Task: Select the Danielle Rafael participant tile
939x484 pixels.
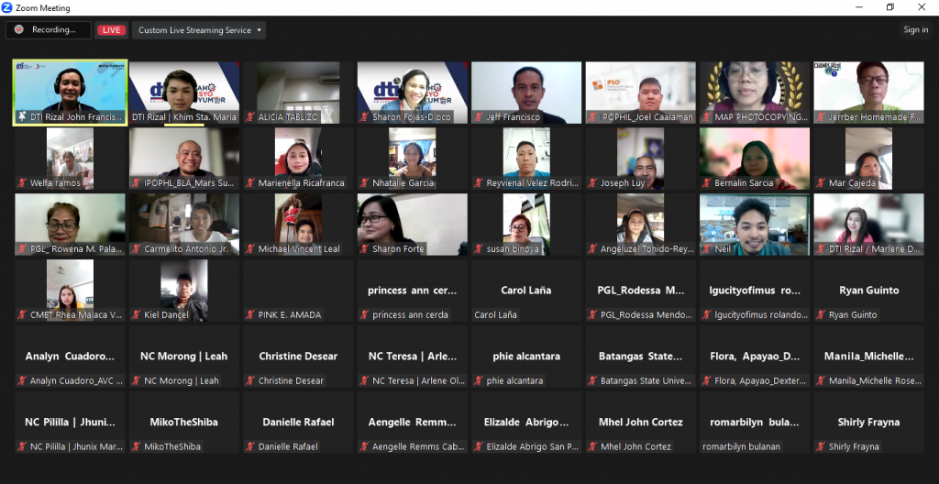Action: tap(298, 423)
